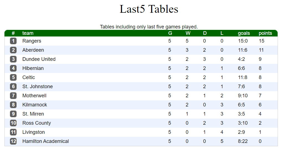Image resolution: width=284 pixels, height=149 pixels.
Task: Open the Dundee United team entry
Action: point(39,59)
